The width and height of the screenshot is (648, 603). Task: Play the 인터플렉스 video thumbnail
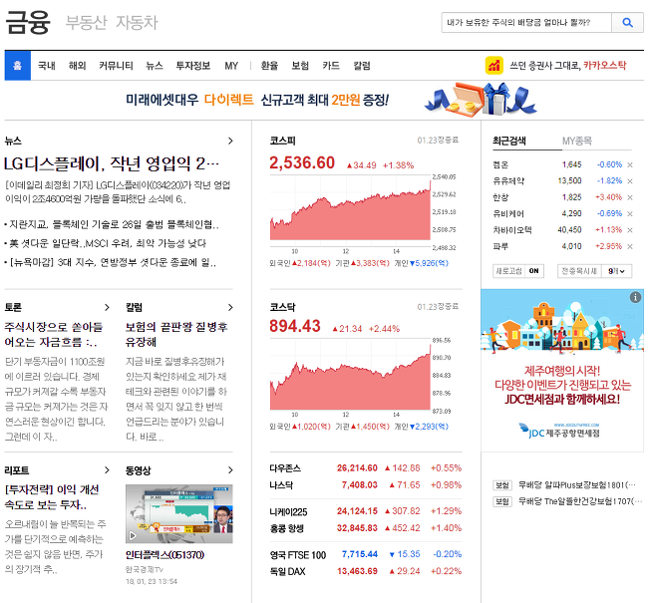178,513
